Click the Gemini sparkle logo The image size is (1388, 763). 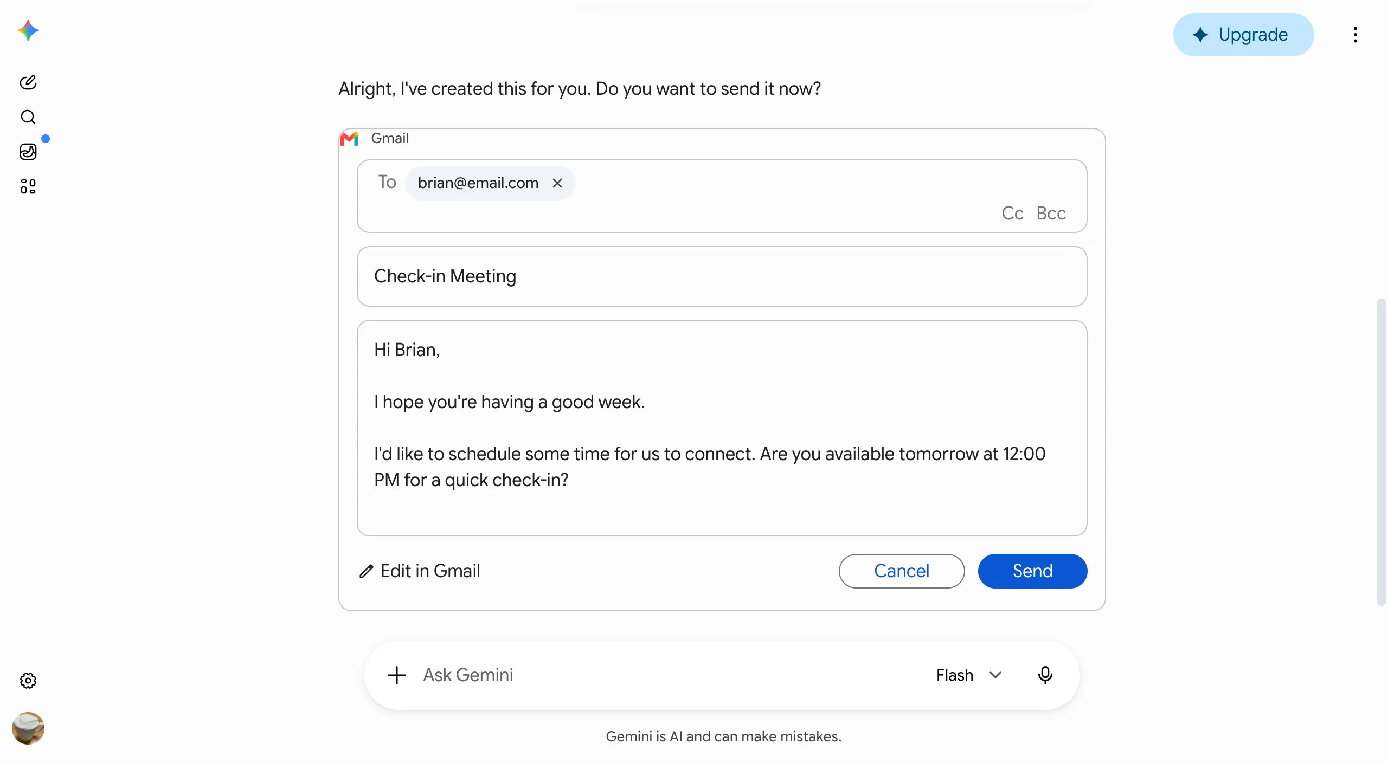(x=28, y=31)
